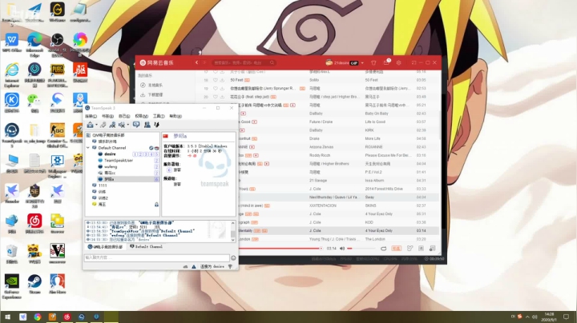
Task: Open sixth TeamSpeak menu bar item
Action: tap(176, 117)
